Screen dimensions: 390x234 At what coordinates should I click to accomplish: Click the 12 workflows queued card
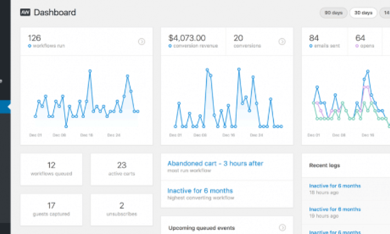point(51,169)
